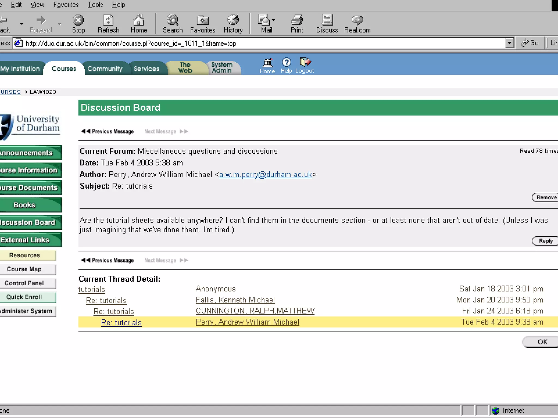
Task: Expand the address bar dropdown arrow
Action: (x=509, y=43)
